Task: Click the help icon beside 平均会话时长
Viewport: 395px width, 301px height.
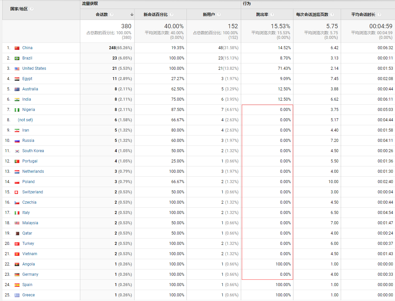Action: pos(379,14)
